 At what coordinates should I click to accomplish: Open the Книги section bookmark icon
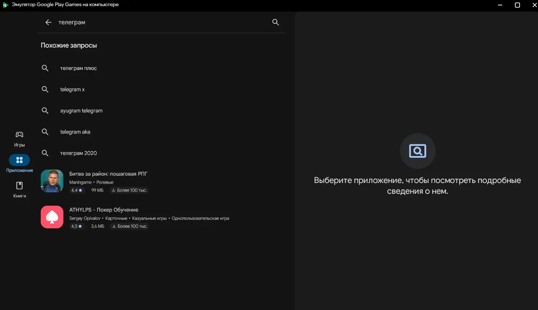19,185
